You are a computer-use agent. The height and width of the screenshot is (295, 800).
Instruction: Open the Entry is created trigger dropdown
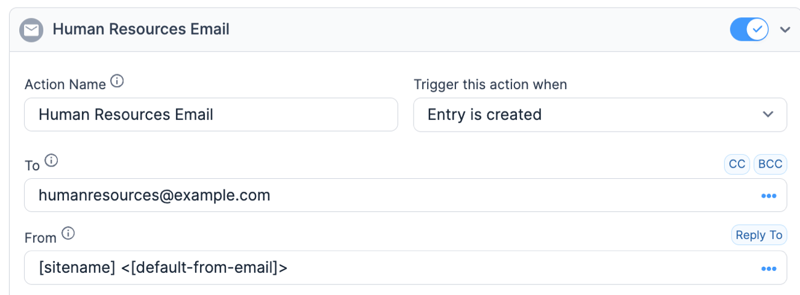600,115
